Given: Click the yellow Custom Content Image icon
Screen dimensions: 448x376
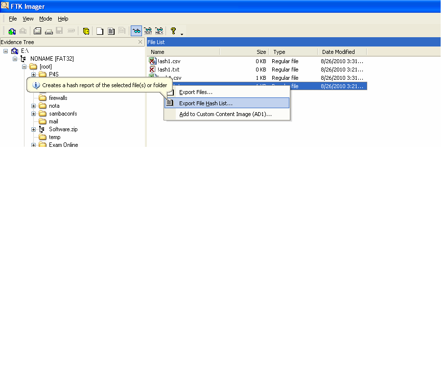Looking at the screenshot, I should pos(86,31).
